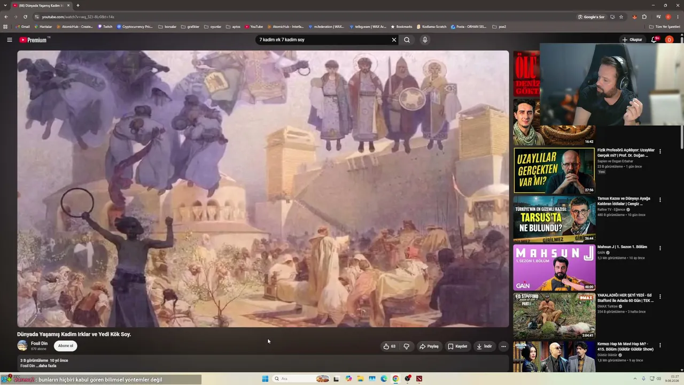This screenshot has width=684, height=385.
Task: Open options for Yakaladığı Her Şeyi Yedi video
Action: point(660,297)
